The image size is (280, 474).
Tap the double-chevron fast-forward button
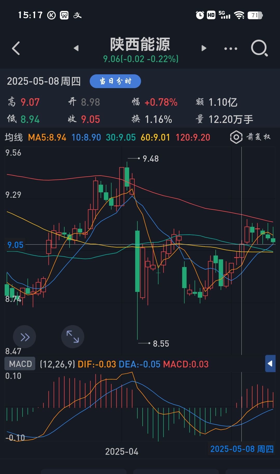point(25,337)
